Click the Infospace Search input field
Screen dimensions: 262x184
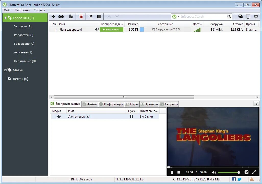tap(203, 17)
